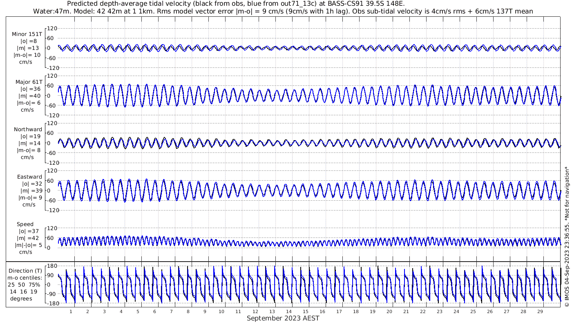
Task: Click day '29' on the date axis
Action: [540, 311]
